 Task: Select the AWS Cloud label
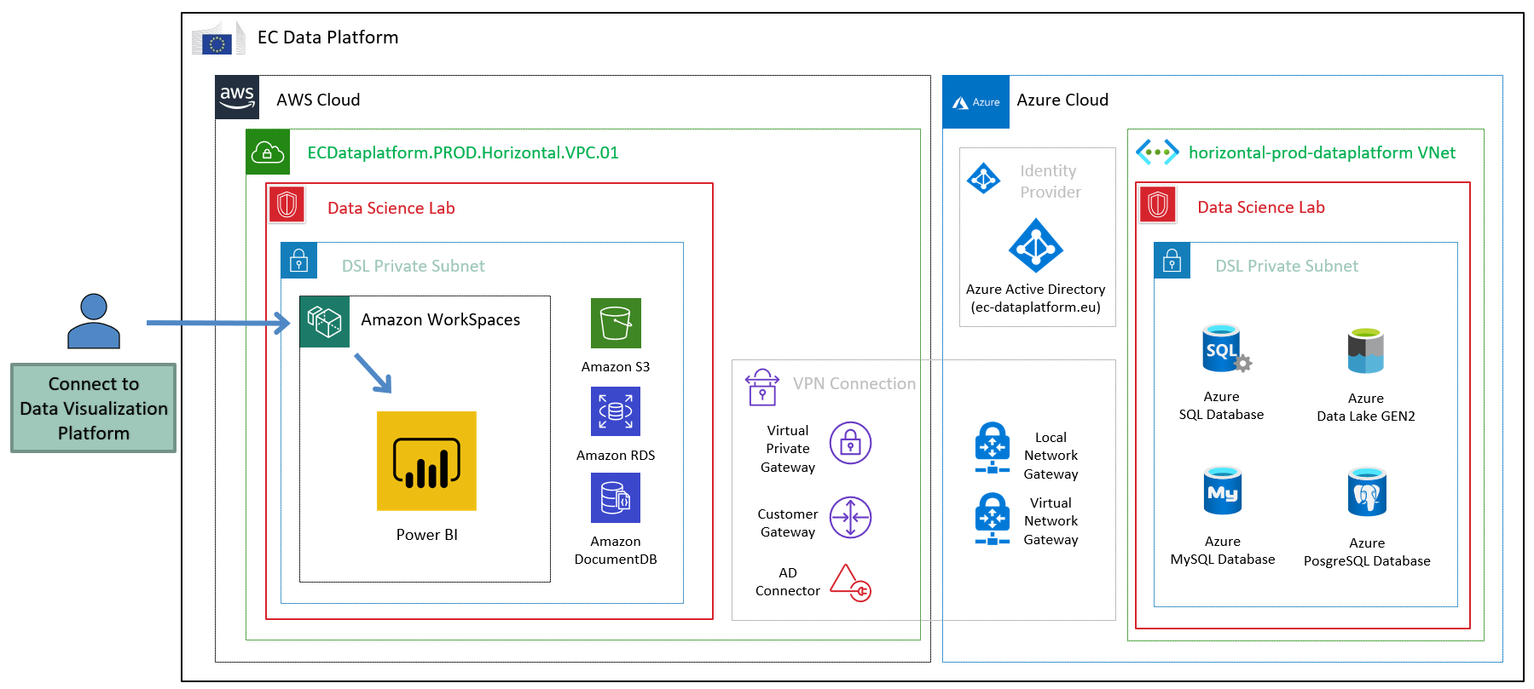[318, 100]
